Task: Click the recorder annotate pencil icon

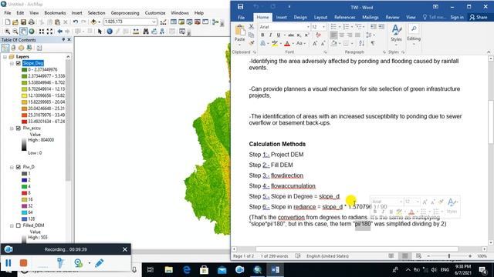Action: click(100, 263)
